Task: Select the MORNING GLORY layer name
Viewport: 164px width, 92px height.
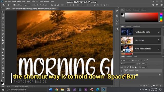Action: [134, 71]
